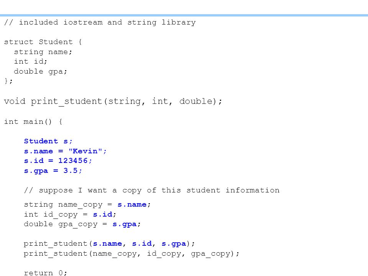The height and width of the screenshot is (276, 368).
Task: Click the 'suppose I want a copy' comment
Action: (152, 190)
